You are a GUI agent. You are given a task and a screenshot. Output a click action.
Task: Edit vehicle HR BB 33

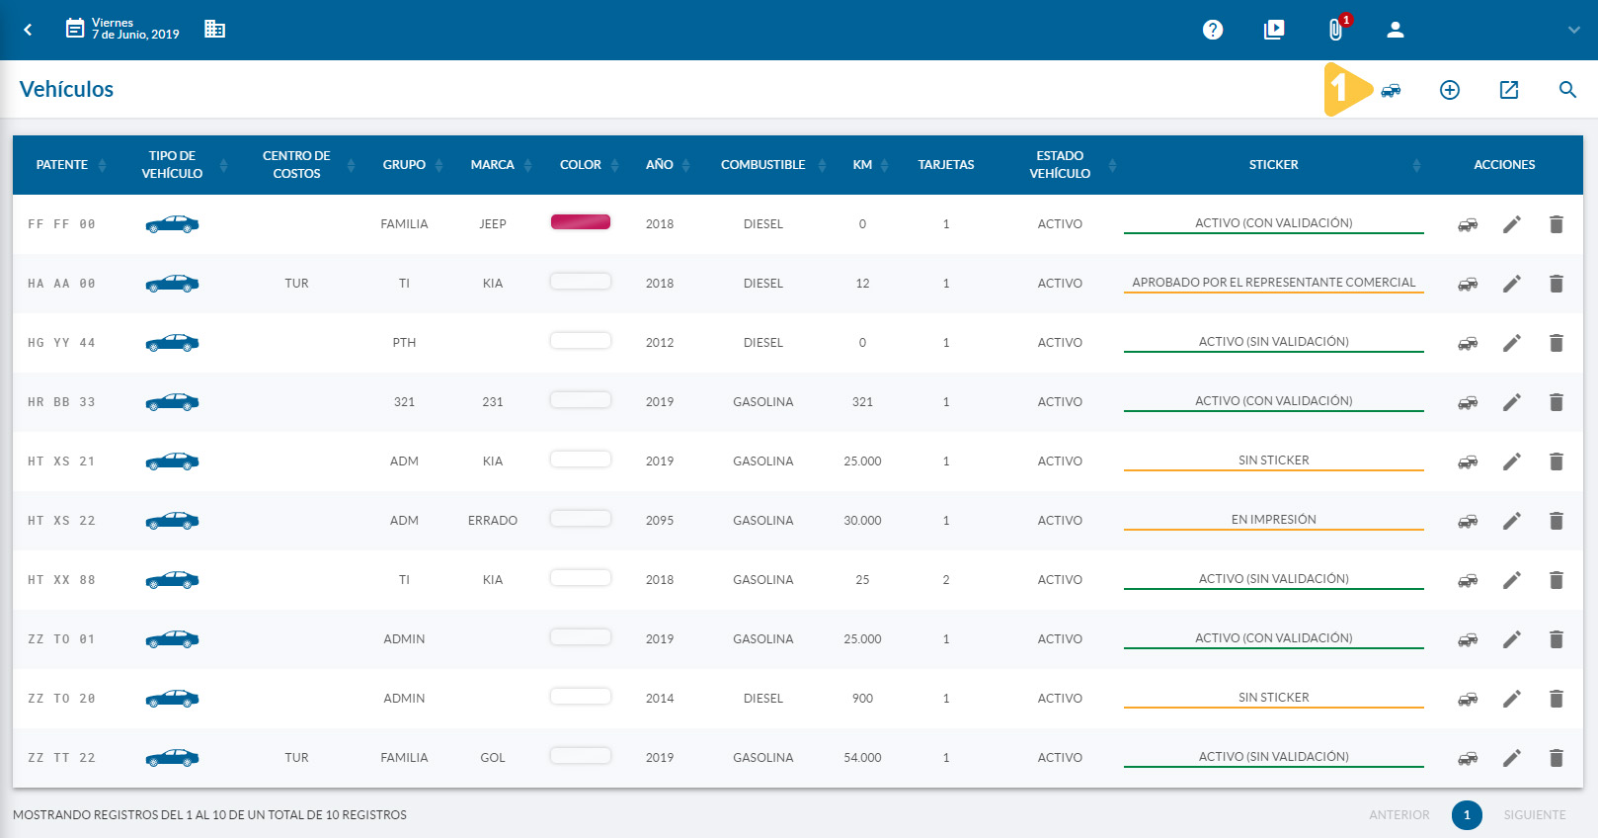[x=1512, y=402]
